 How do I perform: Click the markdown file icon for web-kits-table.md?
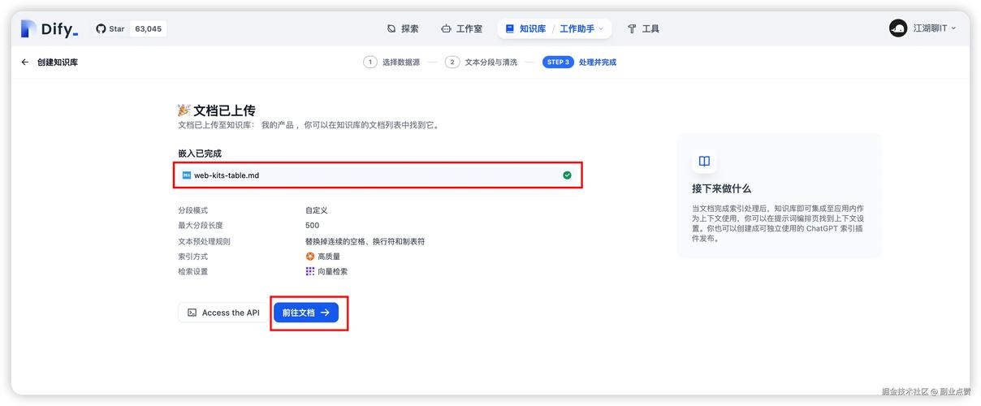point(187,175)
